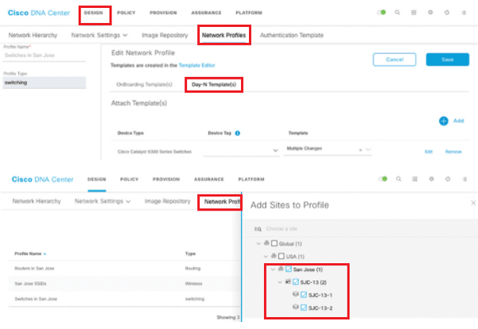This screenshot has width=478, height=329.
Task: Click the Global site hierarchy icon
Action: point(266,243)
